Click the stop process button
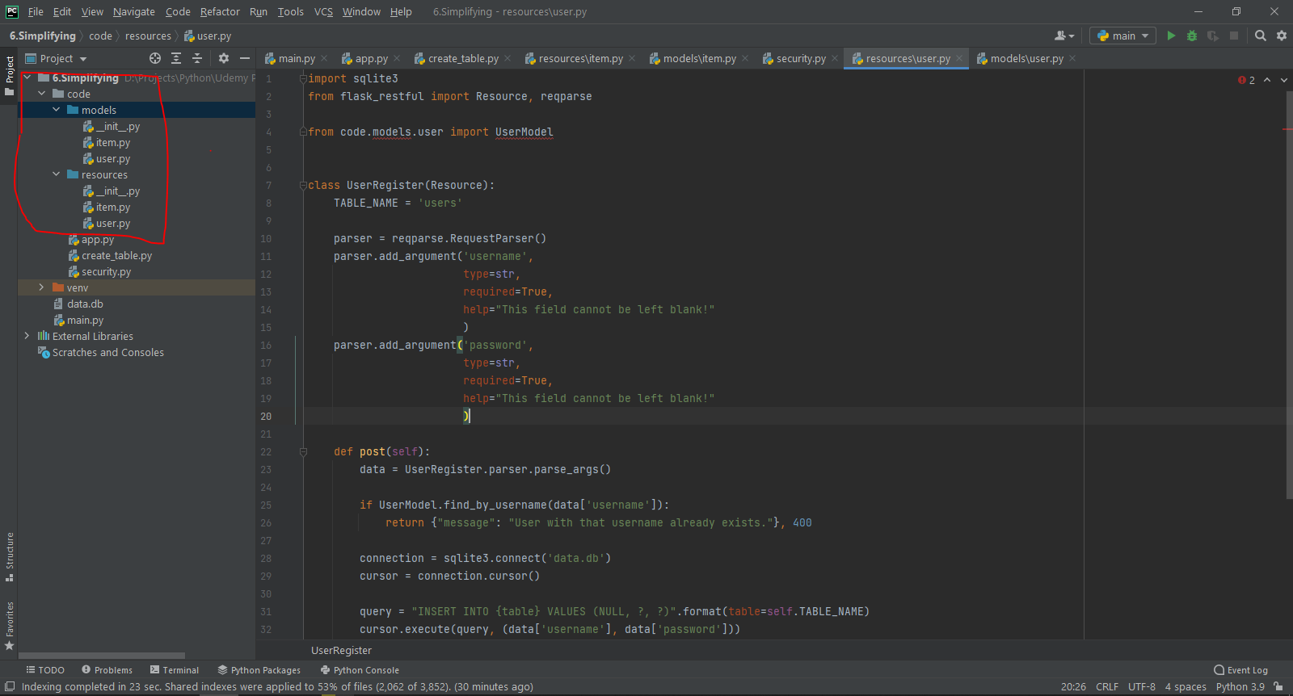Image resolution: width=1293 pixels, height=696 pixels. pyautogui.click(x=1234, y=36)
